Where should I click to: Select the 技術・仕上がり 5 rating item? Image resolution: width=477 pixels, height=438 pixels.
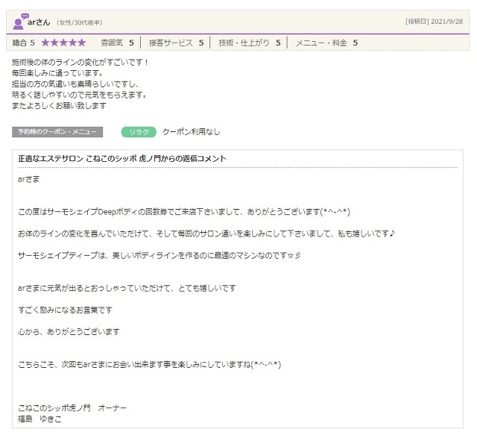tap(249, 43)
